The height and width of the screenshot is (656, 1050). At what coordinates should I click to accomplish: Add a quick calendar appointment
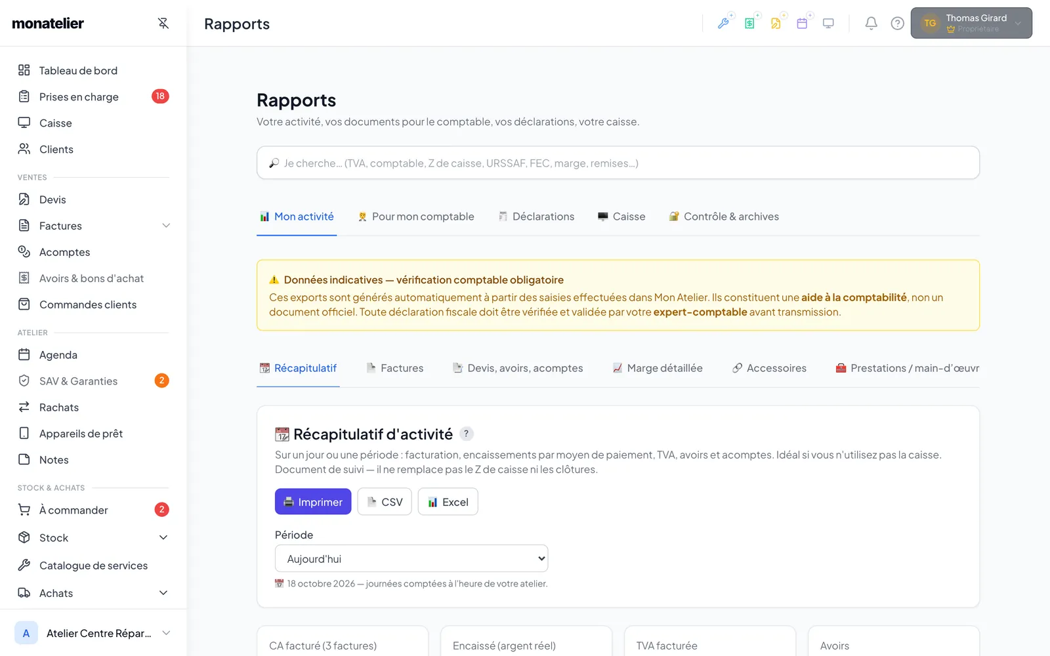pos(802,24)
